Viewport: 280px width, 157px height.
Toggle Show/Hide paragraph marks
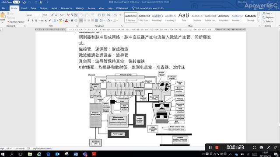coord(120,15)
